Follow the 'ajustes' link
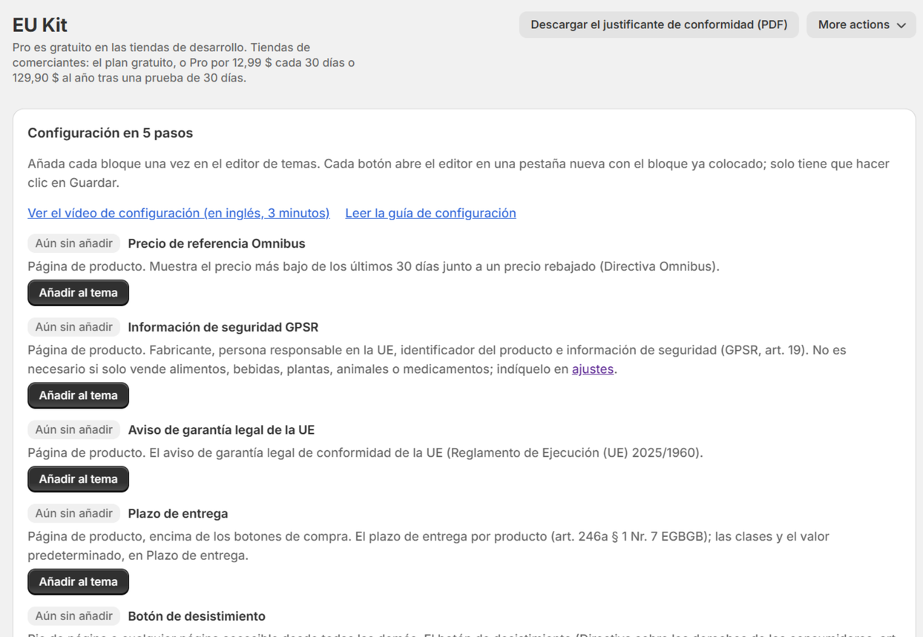Viewport: 923px width, 637px height. tap(593, 369)
